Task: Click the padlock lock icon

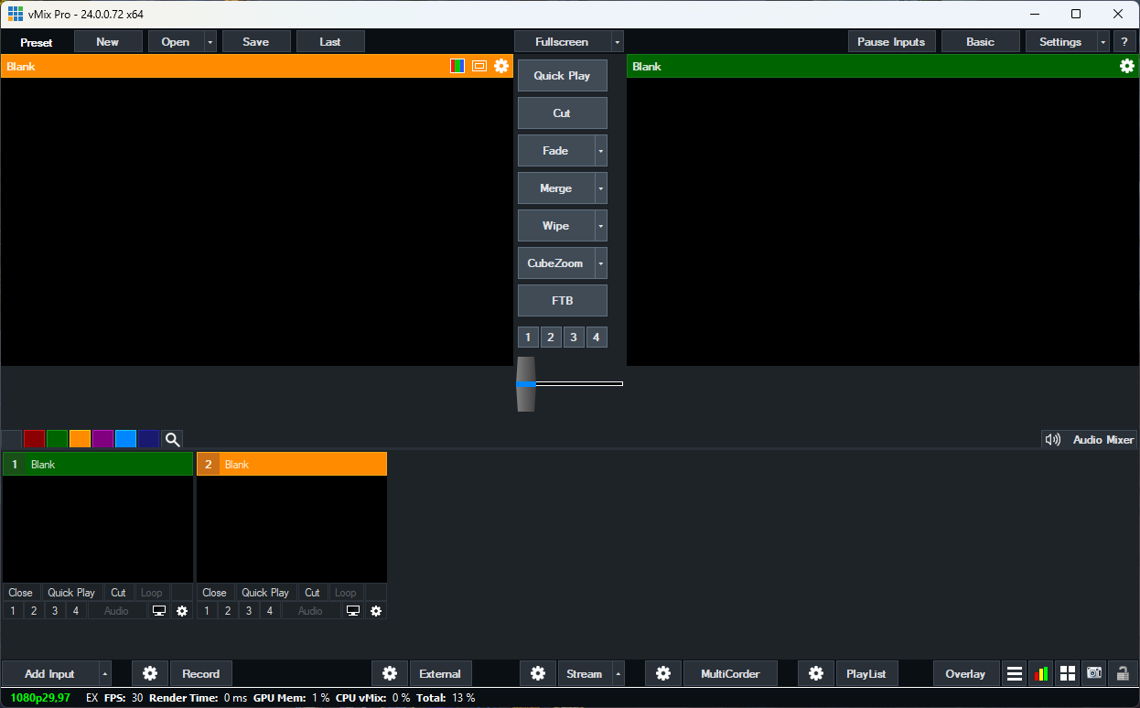Action: tap(1122, 673)
